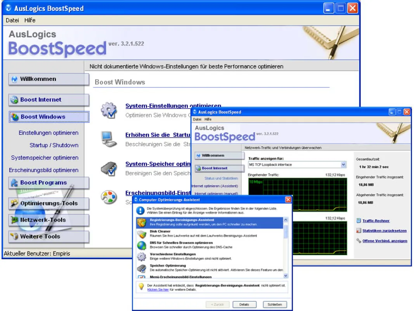The width and height of the screenshot is (414, 311).
Task: Select Einstellungen optimieren sub-item
Action: [x=49, y=133]
